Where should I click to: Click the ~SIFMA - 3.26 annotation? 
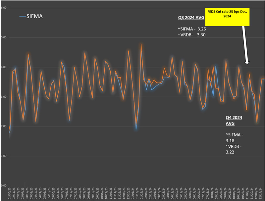click(192, 29)
